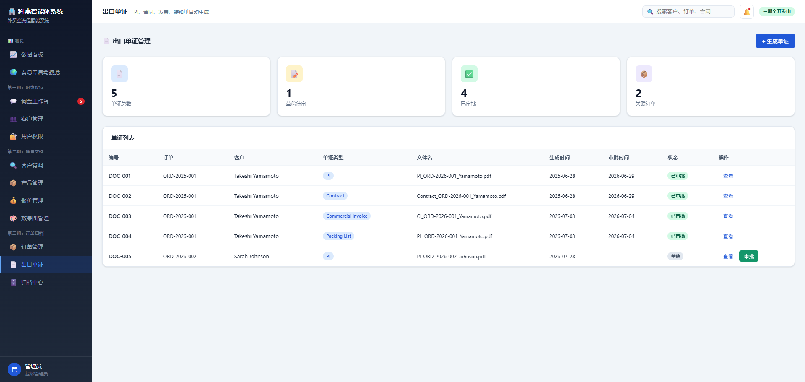Click 查看 for DOC-005 row
Viewport: 805px width, 382px height.
(x=728, y=257)
